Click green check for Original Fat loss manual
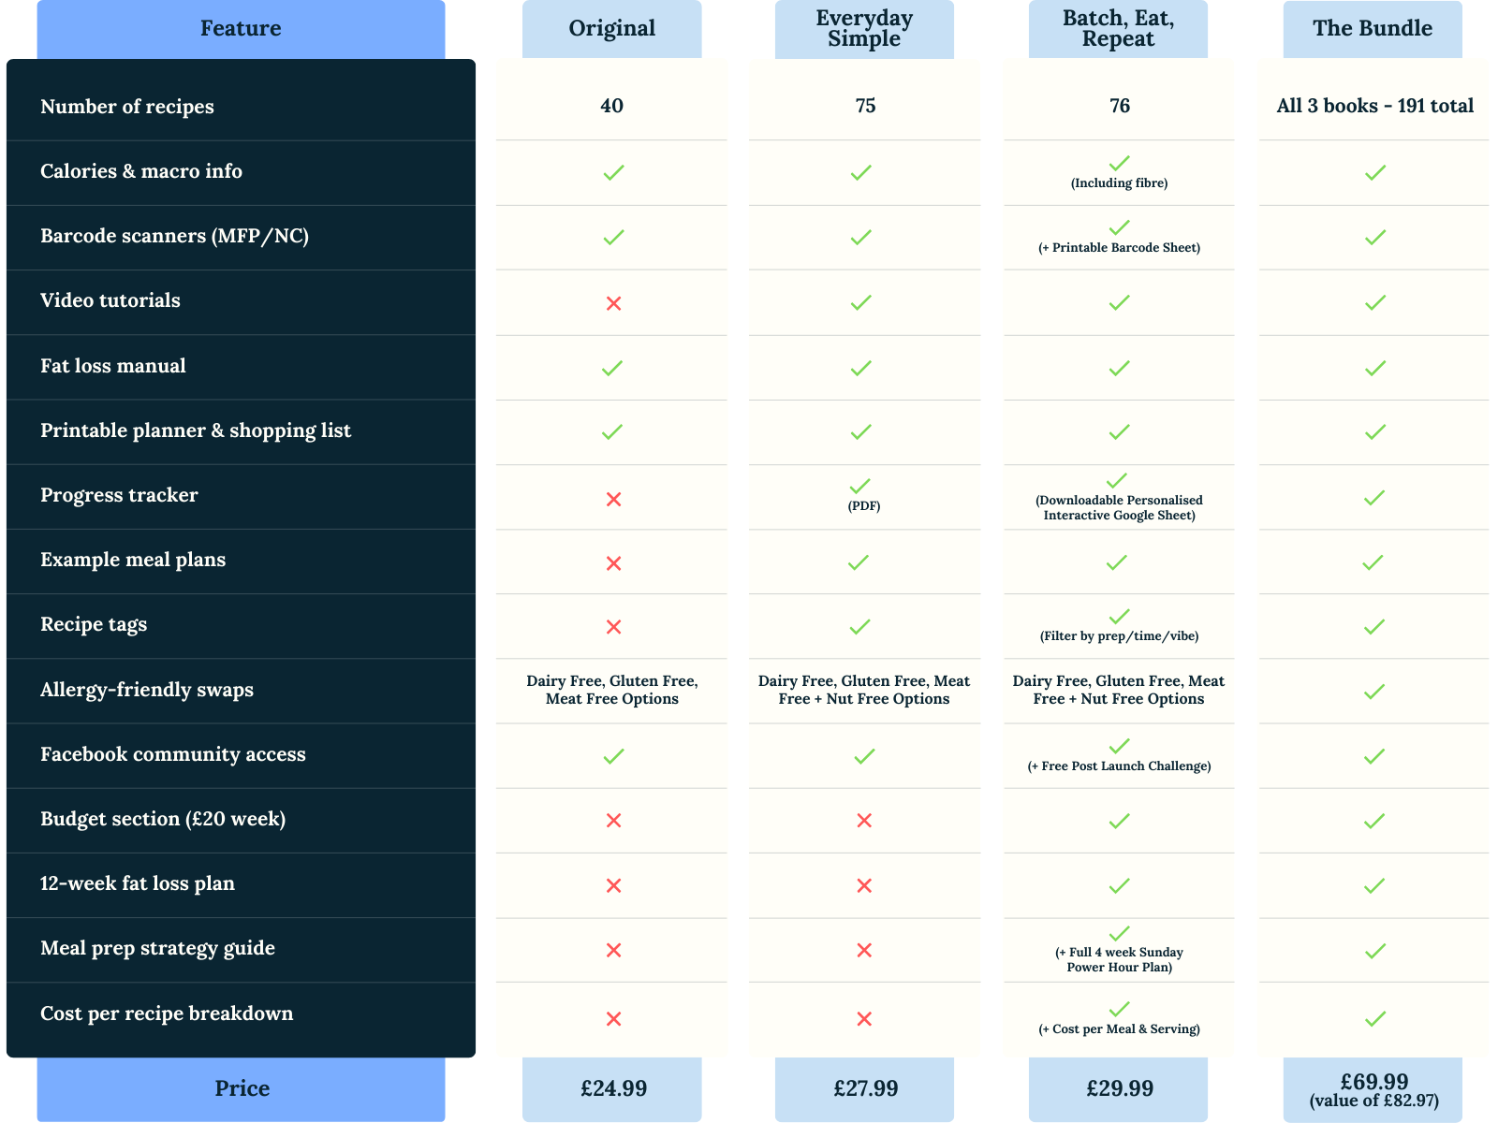 612,368
